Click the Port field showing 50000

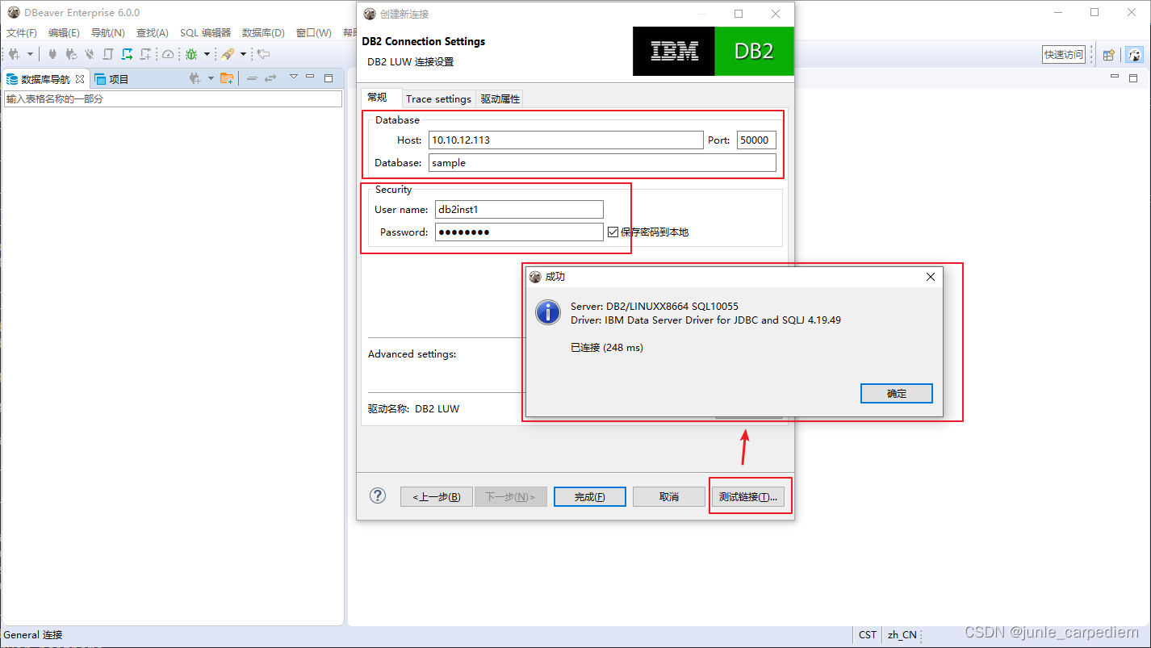tap(756, 140)
